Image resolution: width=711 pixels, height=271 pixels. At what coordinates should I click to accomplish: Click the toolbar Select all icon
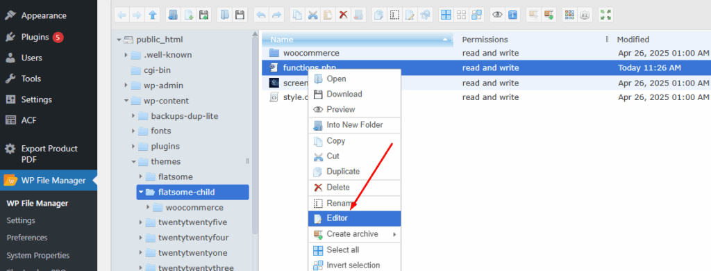[x=446, y=15]
